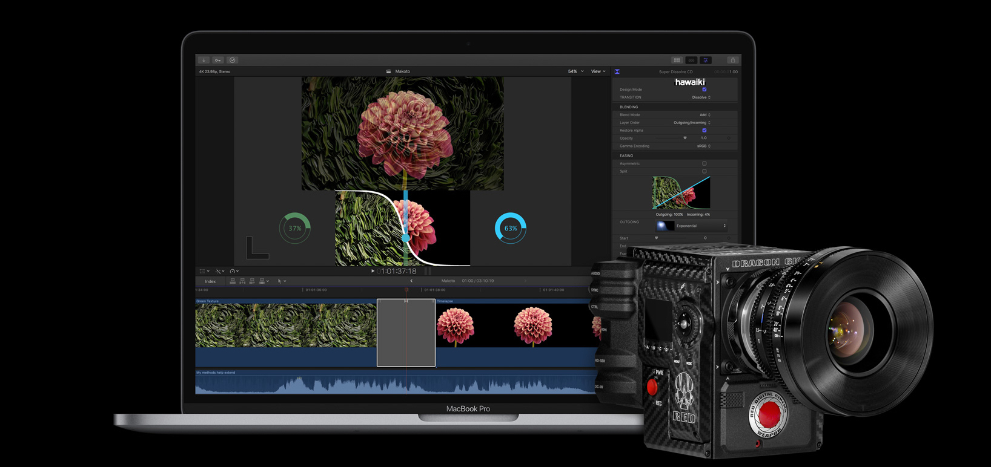Toggle the Inspector sliders icon

pyautogui.click(x=706, y=60)
